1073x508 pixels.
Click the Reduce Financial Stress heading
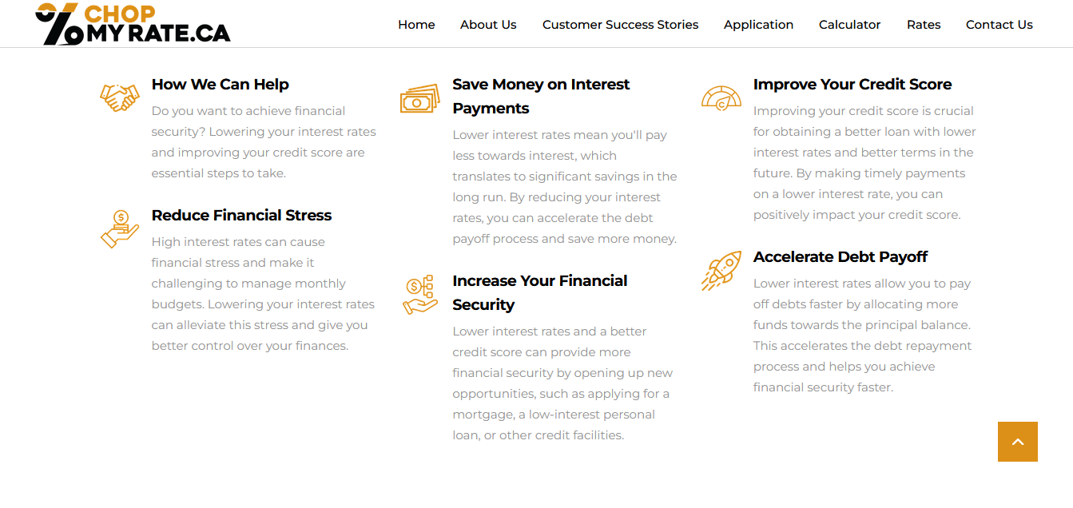coord(241,215)
